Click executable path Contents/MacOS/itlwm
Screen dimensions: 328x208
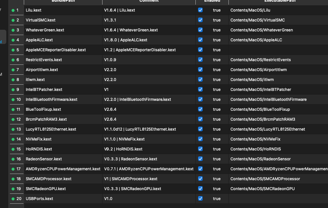[x=252, y=79]
